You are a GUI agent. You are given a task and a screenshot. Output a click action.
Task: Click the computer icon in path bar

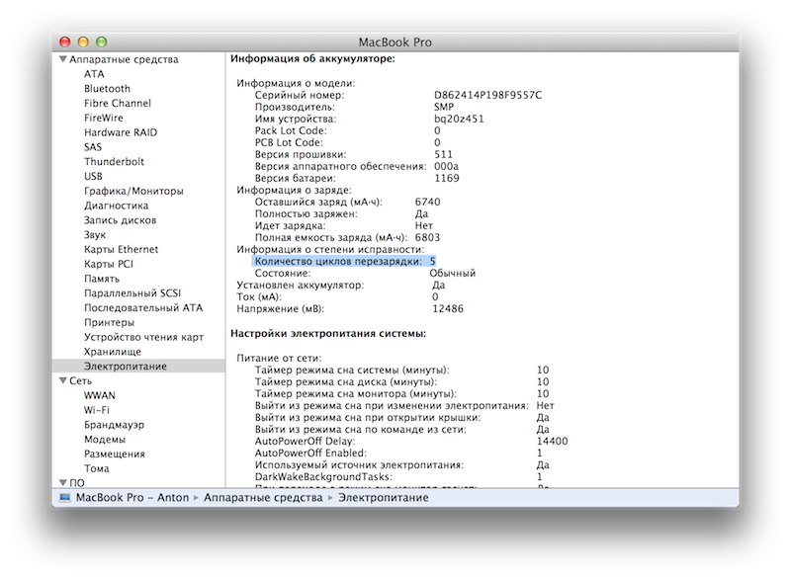[64, 498]
